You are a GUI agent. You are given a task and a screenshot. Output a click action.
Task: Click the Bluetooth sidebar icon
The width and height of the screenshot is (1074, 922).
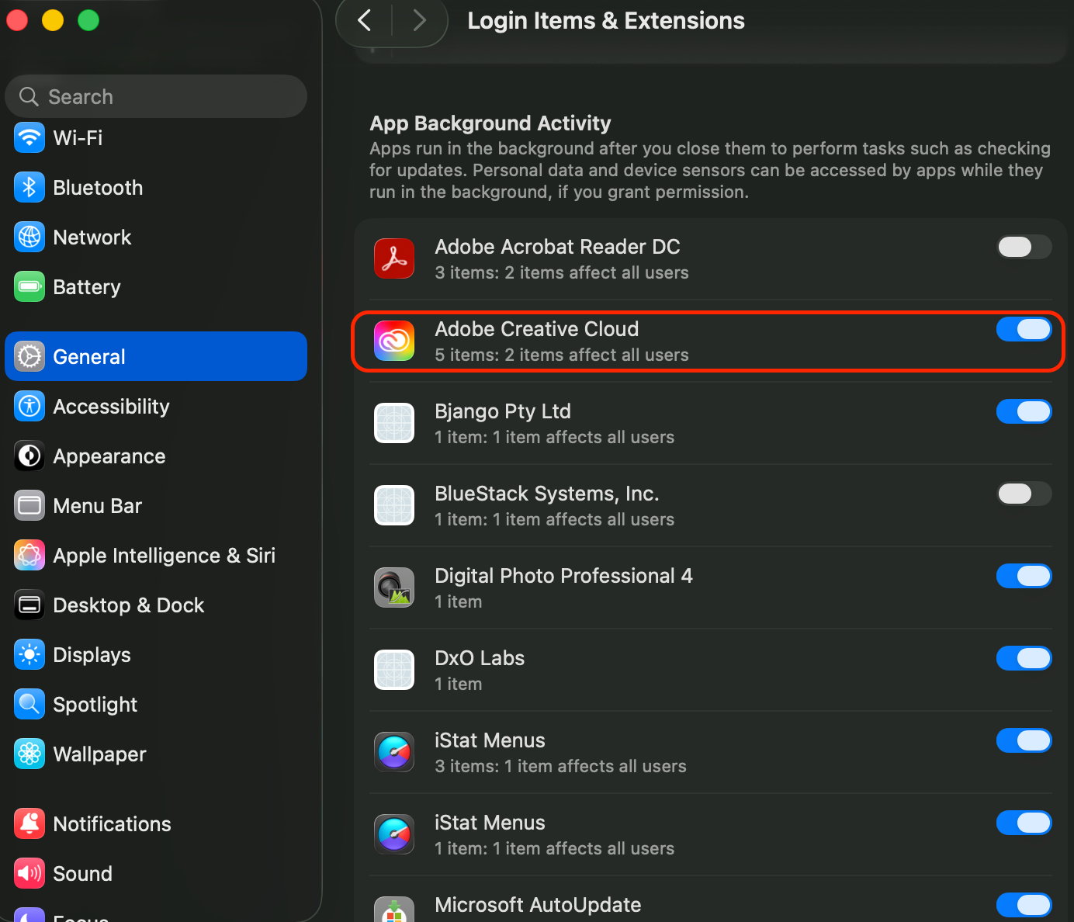click(x=29, y=188)
